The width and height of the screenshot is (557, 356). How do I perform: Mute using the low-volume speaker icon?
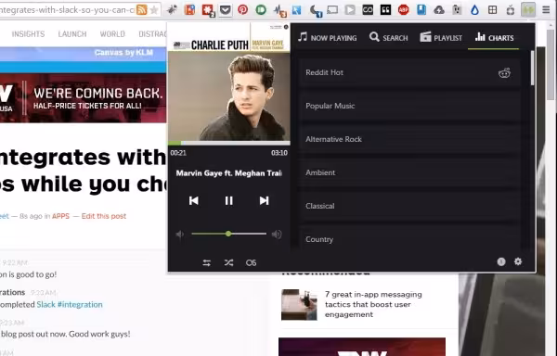click(x=180, y=234)
